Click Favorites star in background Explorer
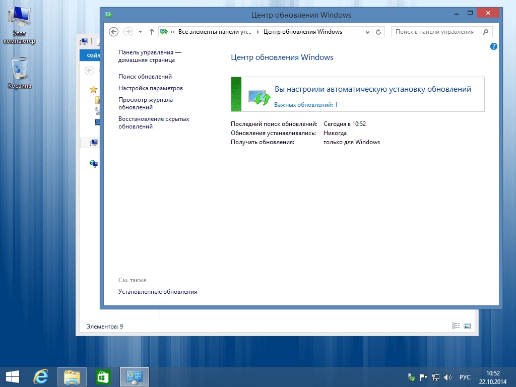 (93, 89)
